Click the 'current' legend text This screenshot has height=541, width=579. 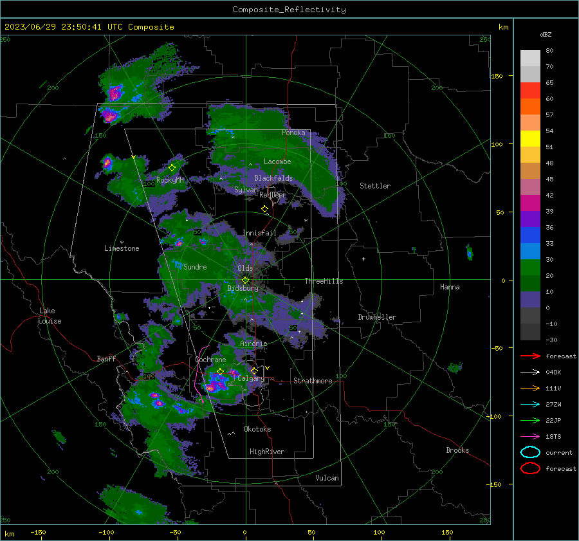pyautogui.click(x=559, y=453)
